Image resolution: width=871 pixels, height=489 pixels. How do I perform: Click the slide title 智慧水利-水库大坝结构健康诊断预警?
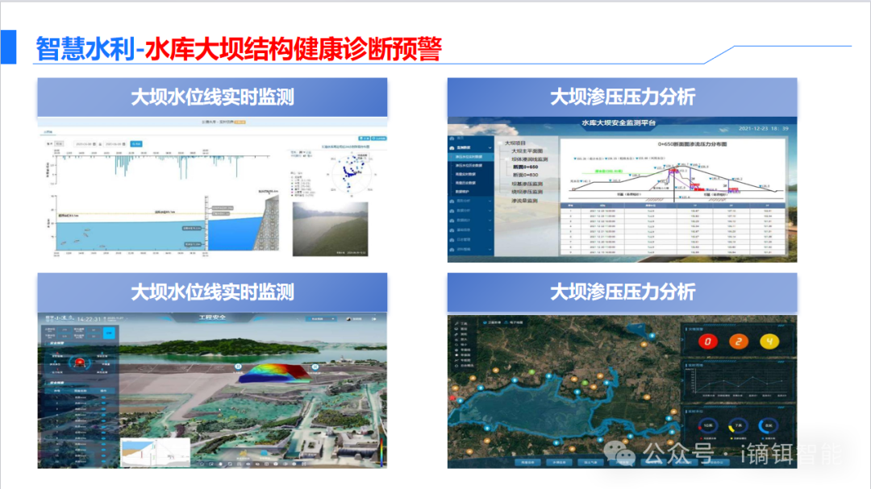(x=239, y=49)
